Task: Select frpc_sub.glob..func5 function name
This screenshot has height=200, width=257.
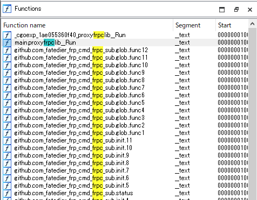Action: click(x=79, y=103)
